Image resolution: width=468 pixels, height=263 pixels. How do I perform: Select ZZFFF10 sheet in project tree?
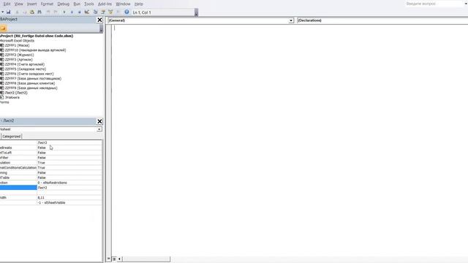(35, 50)
